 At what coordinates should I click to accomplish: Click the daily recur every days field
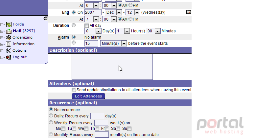pyautogui.click(x=97, y=116)
